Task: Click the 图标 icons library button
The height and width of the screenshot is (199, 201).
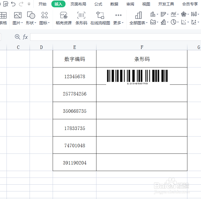Action: click(45, 15)
